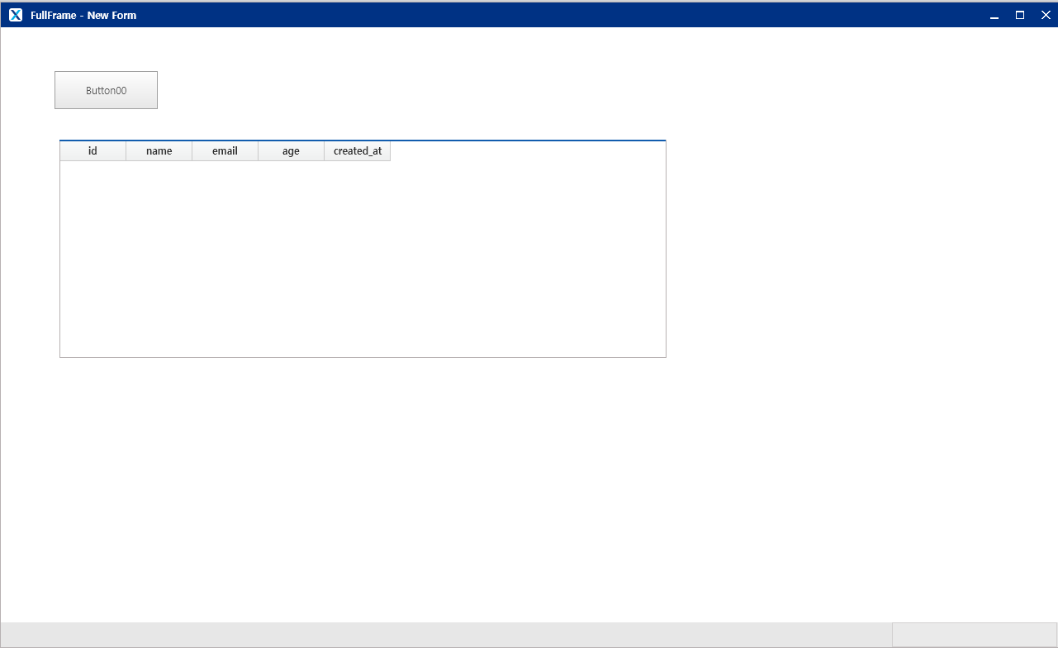Click the right panel of the status bar
This screenshot has width=1058, height=648.
click(x=974, y=635)
